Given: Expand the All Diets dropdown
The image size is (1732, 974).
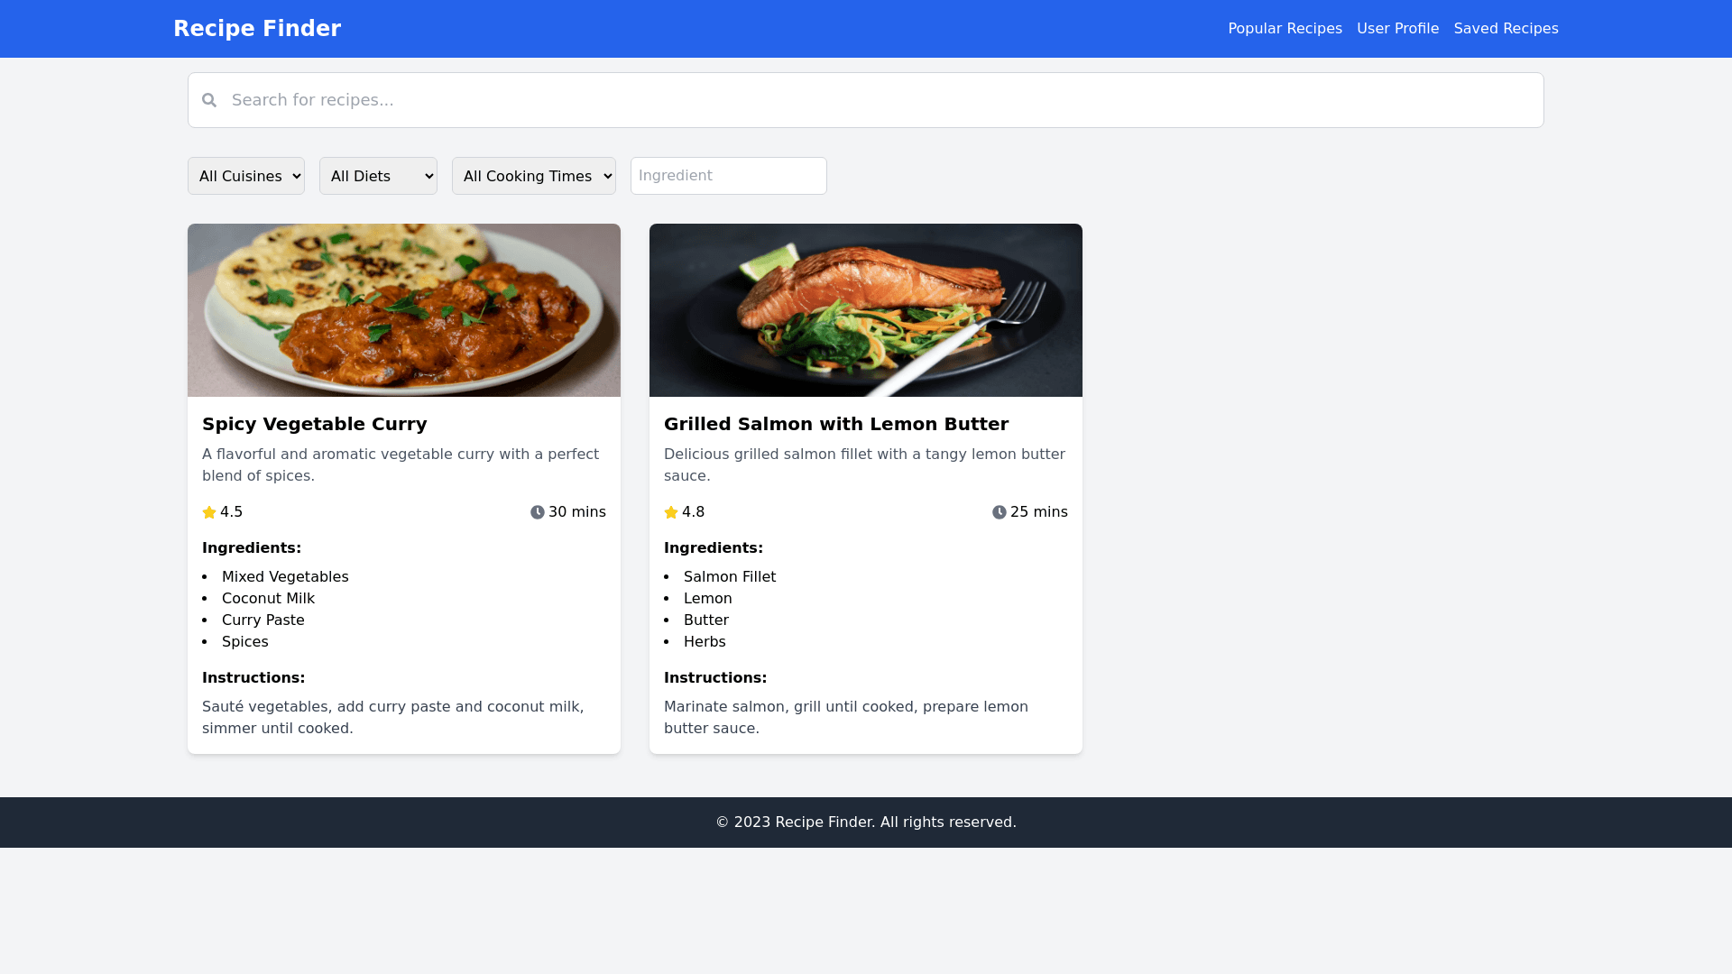Looking at the screenshot, I should pyautogui.click(x=378, y=176).
